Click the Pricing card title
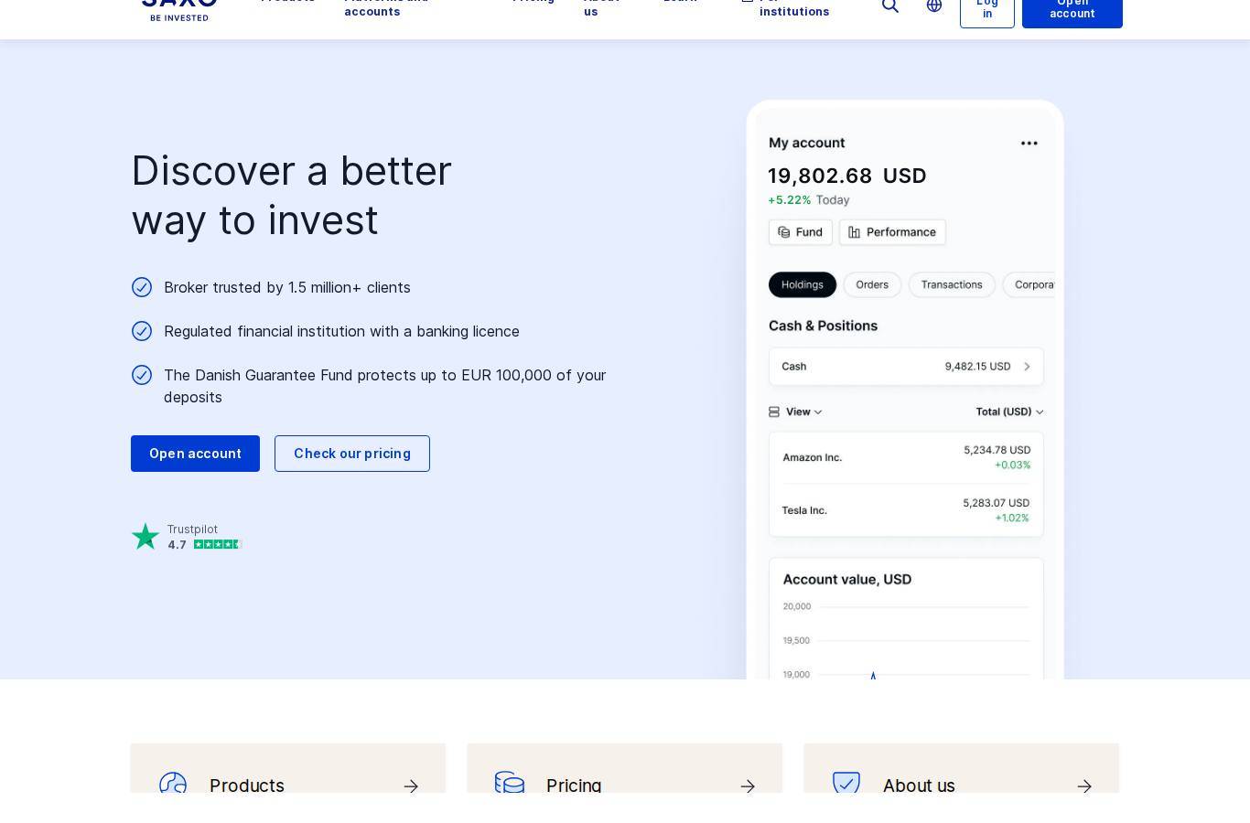Viewport: 1250px width, 823px height. [574, 786]
